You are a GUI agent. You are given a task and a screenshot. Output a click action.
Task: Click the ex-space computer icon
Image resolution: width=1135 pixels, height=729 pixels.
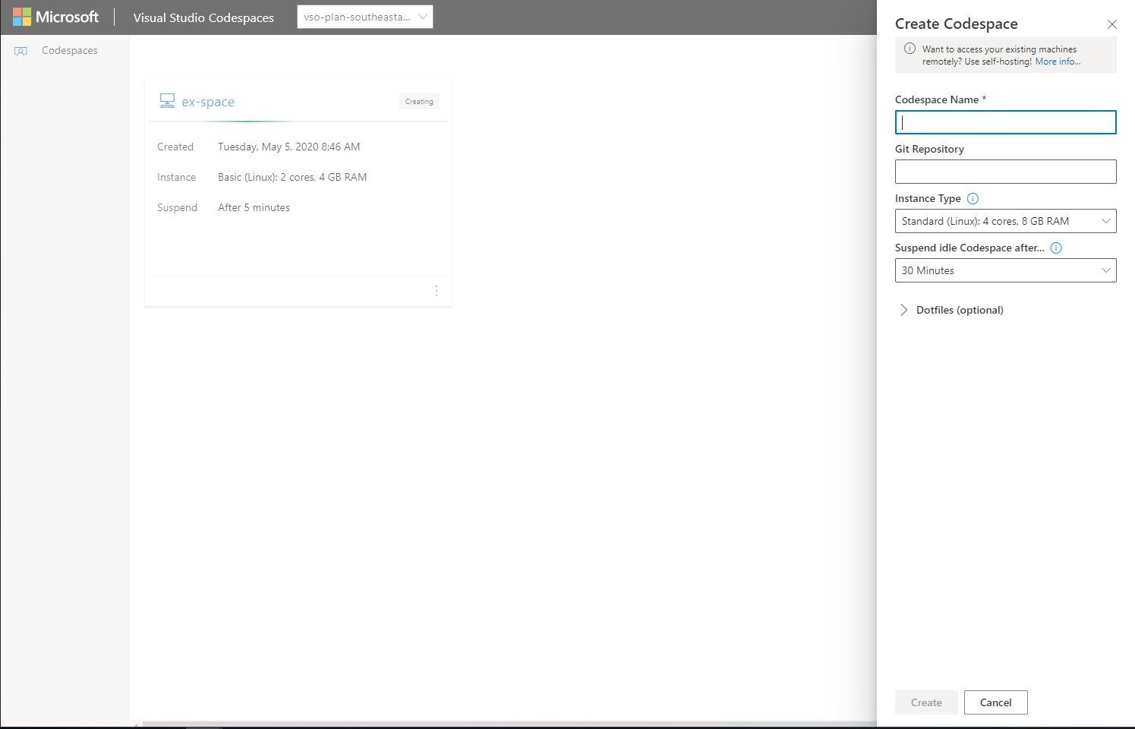tap(167, 101)
